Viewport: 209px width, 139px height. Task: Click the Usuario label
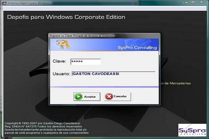coord(61,74)
